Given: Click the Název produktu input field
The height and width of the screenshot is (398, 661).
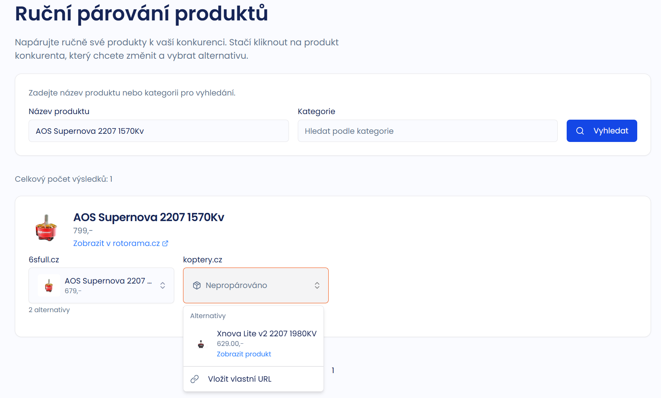Looking at the screenshot, I should 159,131.
